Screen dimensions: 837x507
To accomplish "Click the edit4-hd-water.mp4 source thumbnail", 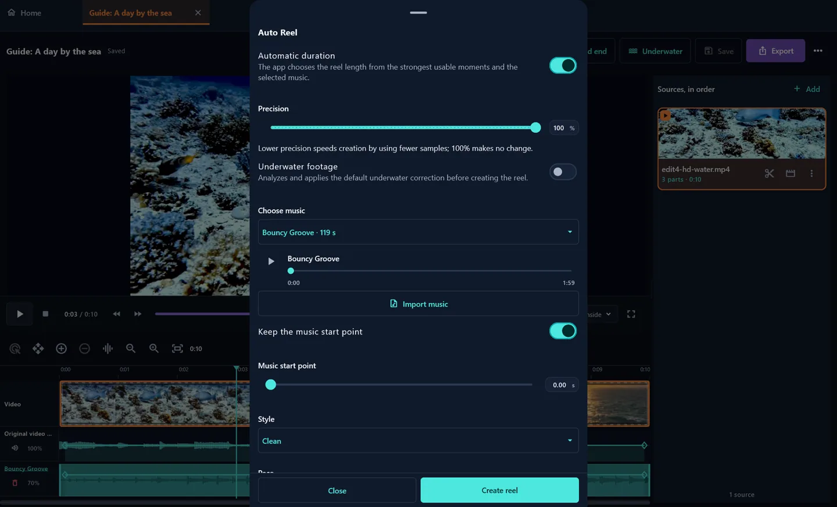I will [742, 134].
